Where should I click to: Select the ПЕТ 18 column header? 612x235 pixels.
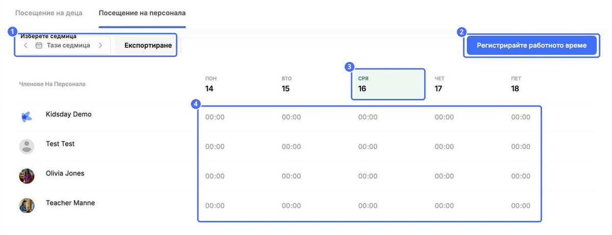tap(516, 84)
